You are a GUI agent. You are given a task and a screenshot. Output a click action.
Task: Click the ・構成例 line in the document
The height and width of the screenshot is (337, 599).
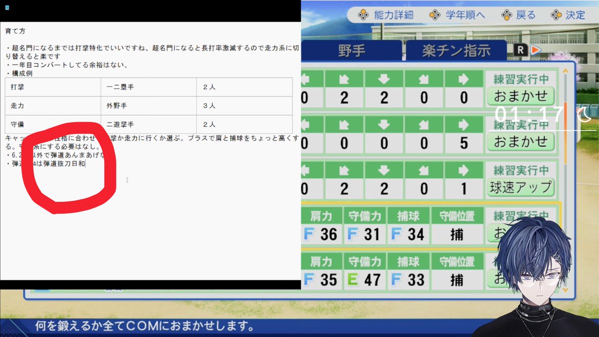coord(18,73)
